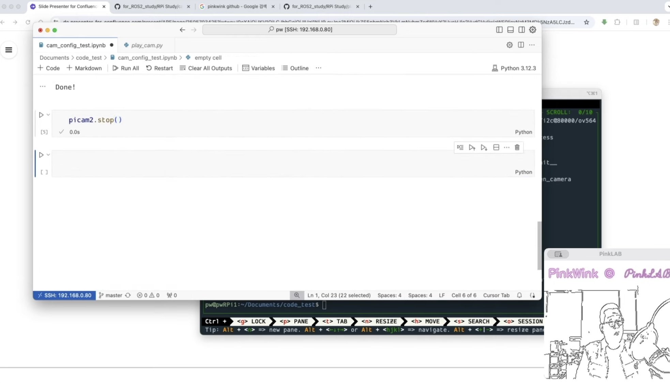Click the pw SSH command center search field
The width and height of the screenshot is (670, 383).
pos(299,30)
